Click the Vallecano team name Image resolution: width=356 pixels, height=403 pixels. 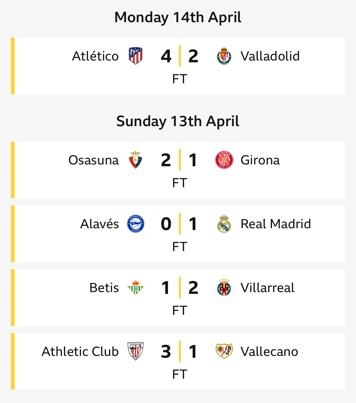pyautogui.click(x=269, y=352)
